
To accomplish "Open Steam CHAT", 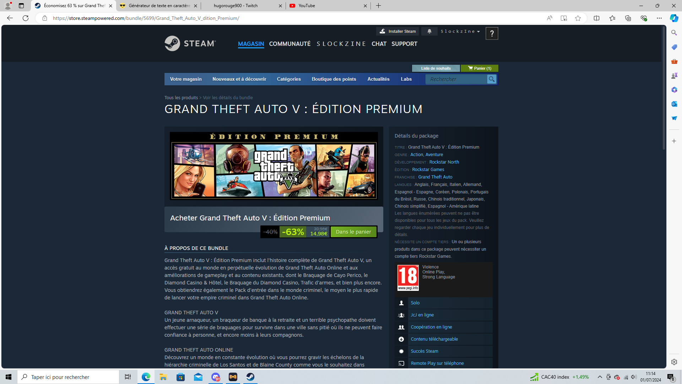I will click(x=379, y=44).
